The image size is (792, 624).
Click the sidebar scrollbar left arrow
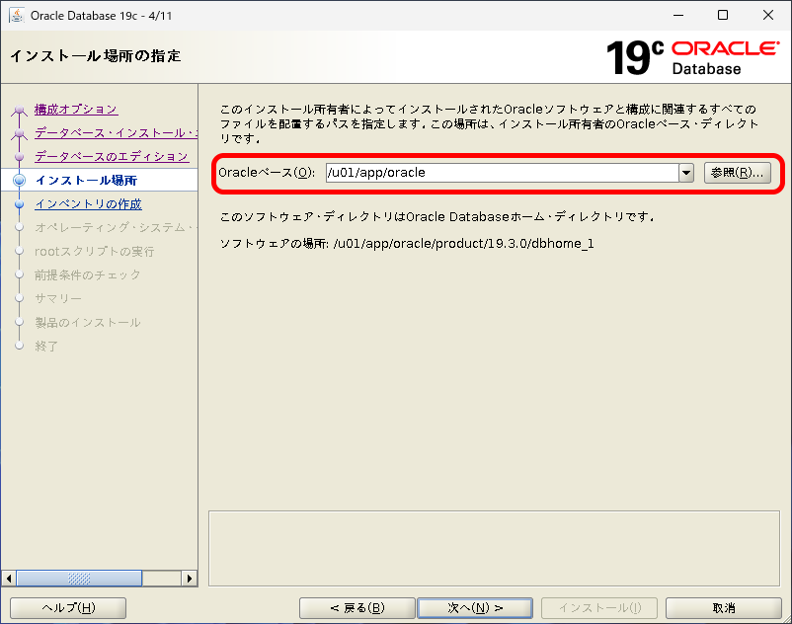point(9,578)
